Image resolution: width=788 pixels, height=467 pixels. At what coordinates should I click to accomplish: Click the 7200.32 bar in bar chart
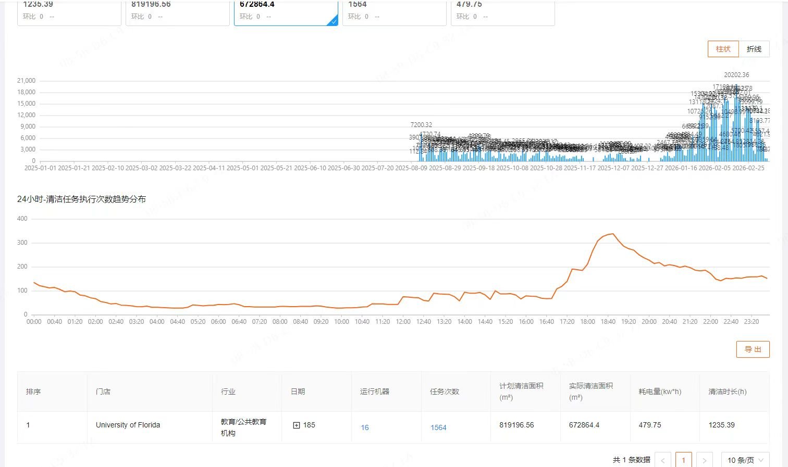click(x=421, y=146)
